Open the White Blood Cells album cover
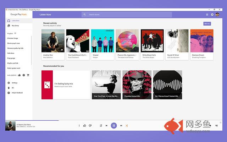This screenshot has width=227, height=142. pos(152,41)
